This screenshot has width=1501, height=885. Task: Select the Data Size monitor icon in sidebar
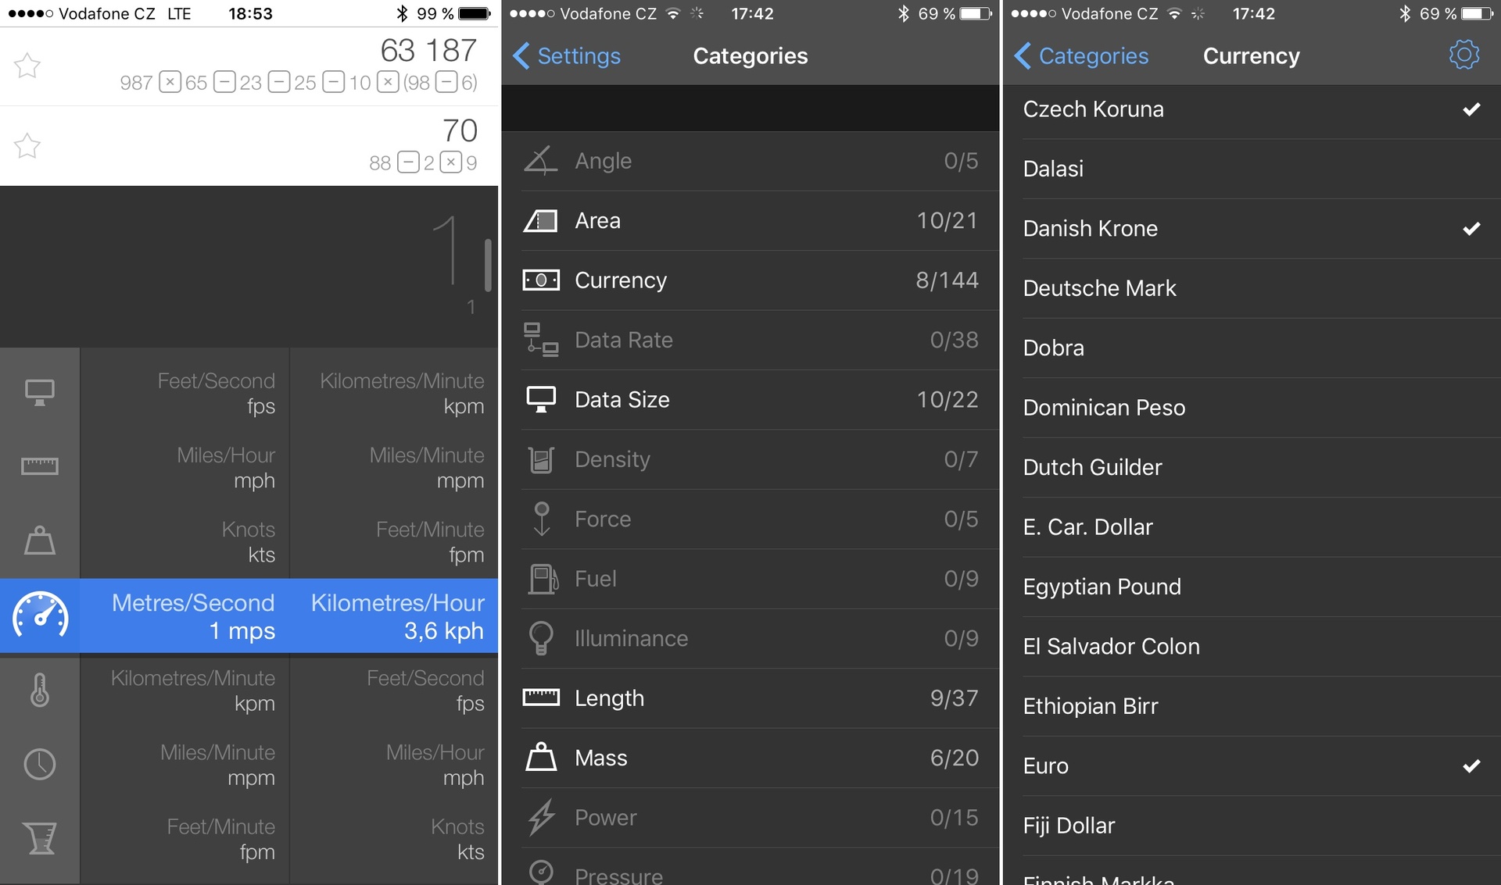point(39,392)
